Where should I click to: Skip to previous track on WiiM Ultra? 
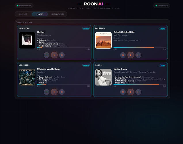[x=47, y=55]
